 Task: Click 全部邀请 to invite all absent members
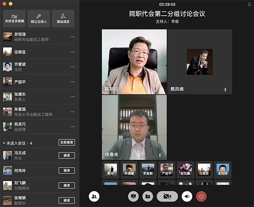point(66,143)
